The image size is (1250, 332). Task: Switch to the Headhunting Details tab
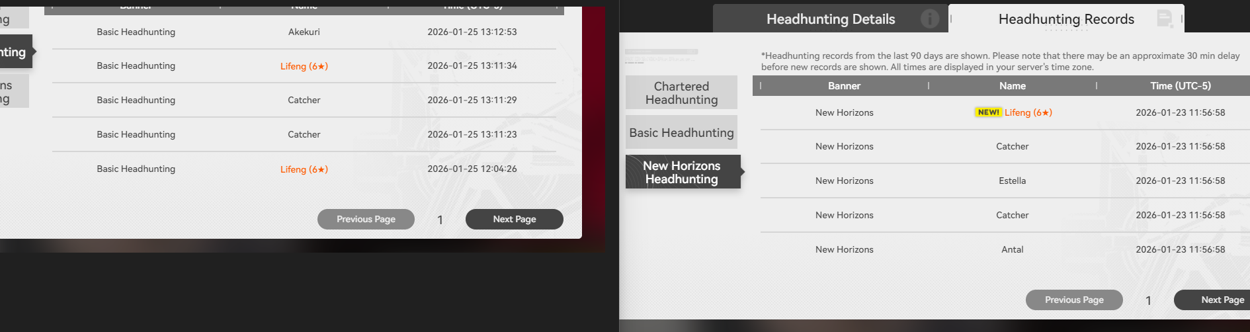pyautogui.click(x=831, y=19)
